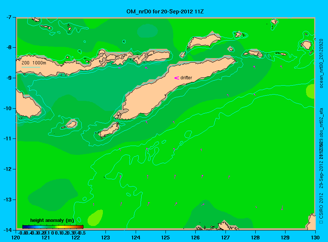Click the x-axis label "120"
The width and height of the screenshot is (328, 242).
pyautogui.click(x=16, y=238)
